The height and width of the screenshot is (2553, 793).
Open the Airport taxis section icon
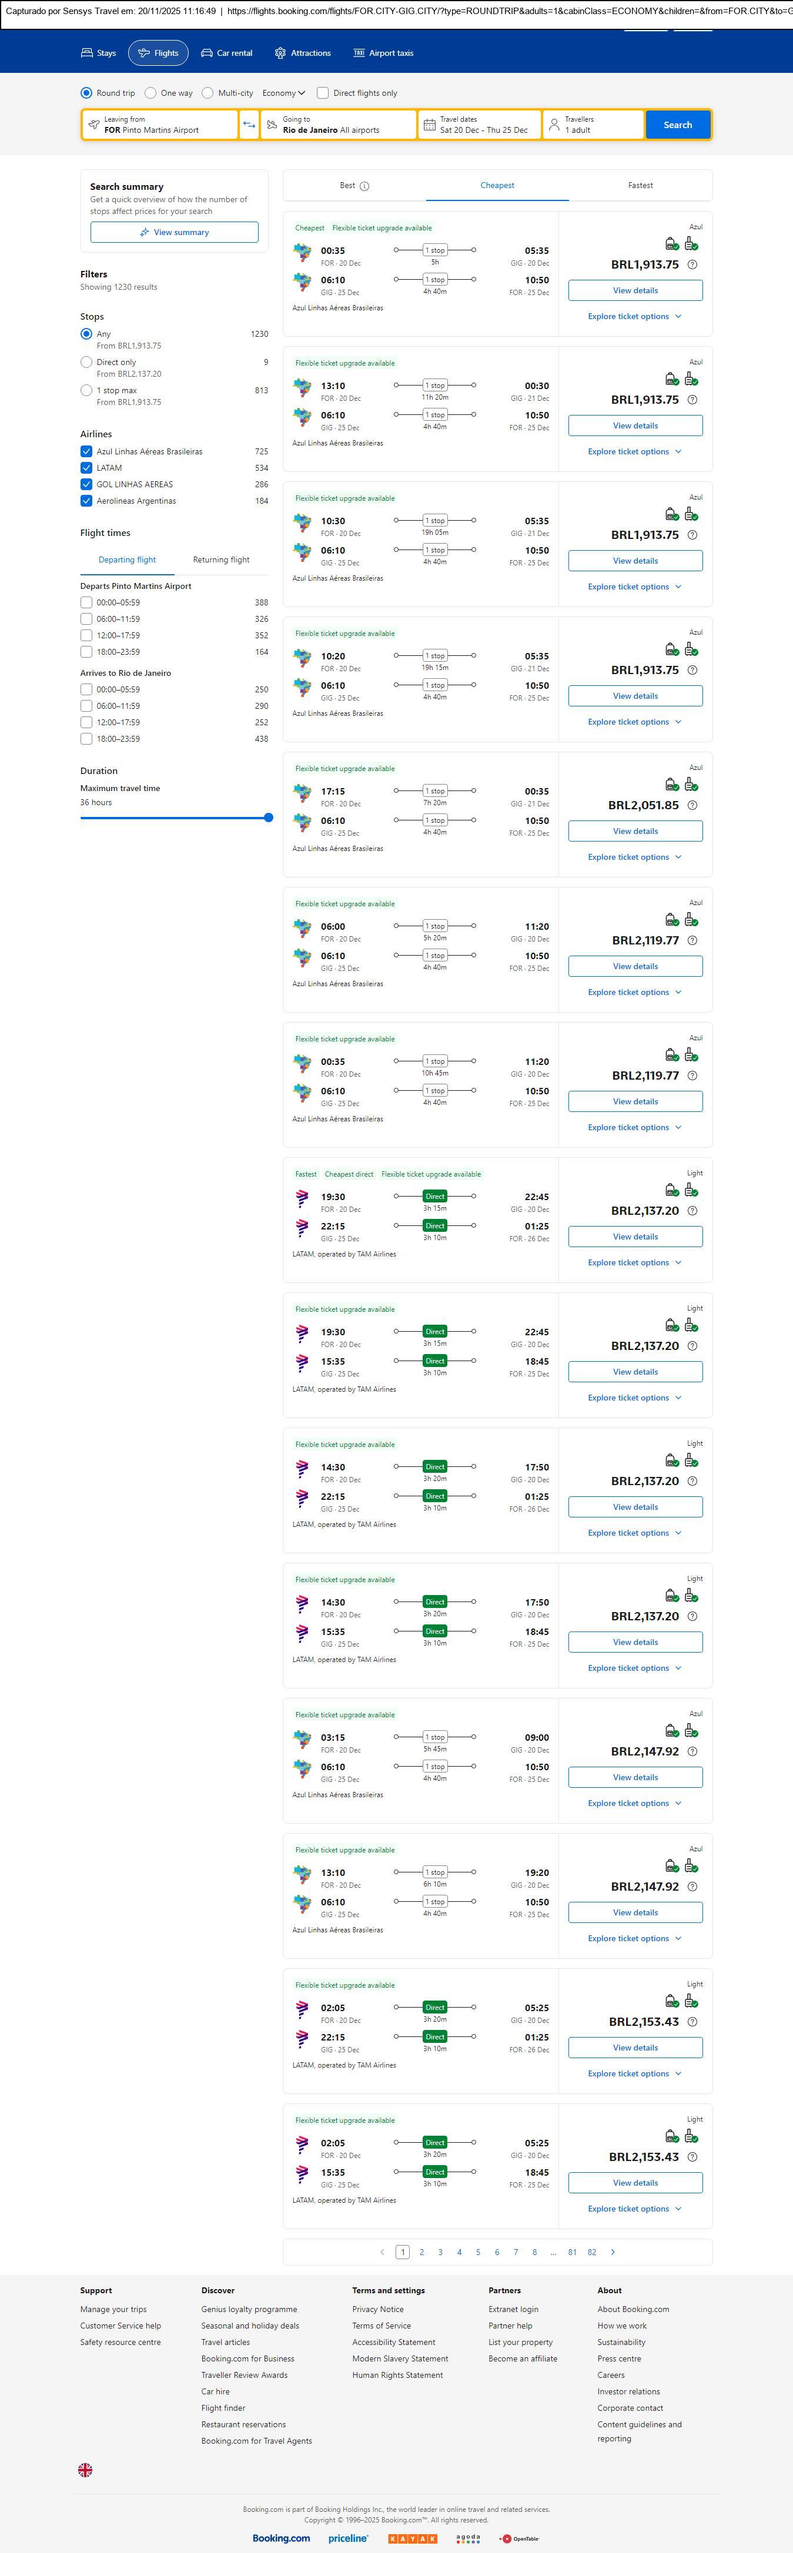[360, 52]
